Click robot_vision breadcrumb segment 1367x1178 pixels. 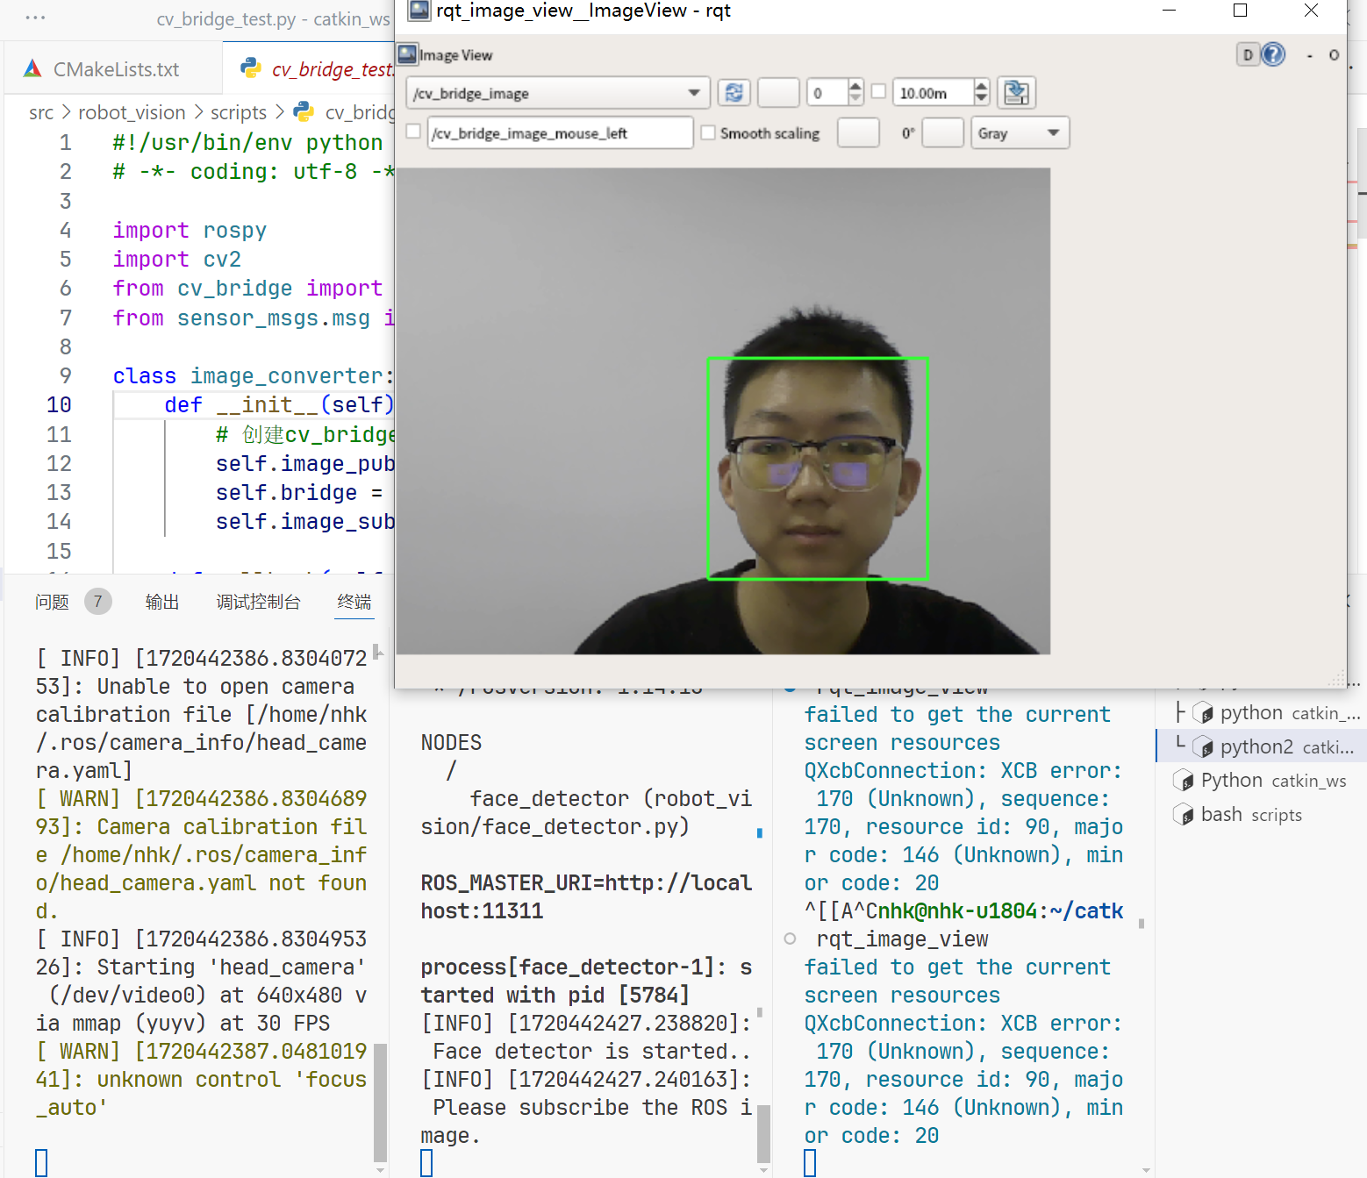pos(132,112)
